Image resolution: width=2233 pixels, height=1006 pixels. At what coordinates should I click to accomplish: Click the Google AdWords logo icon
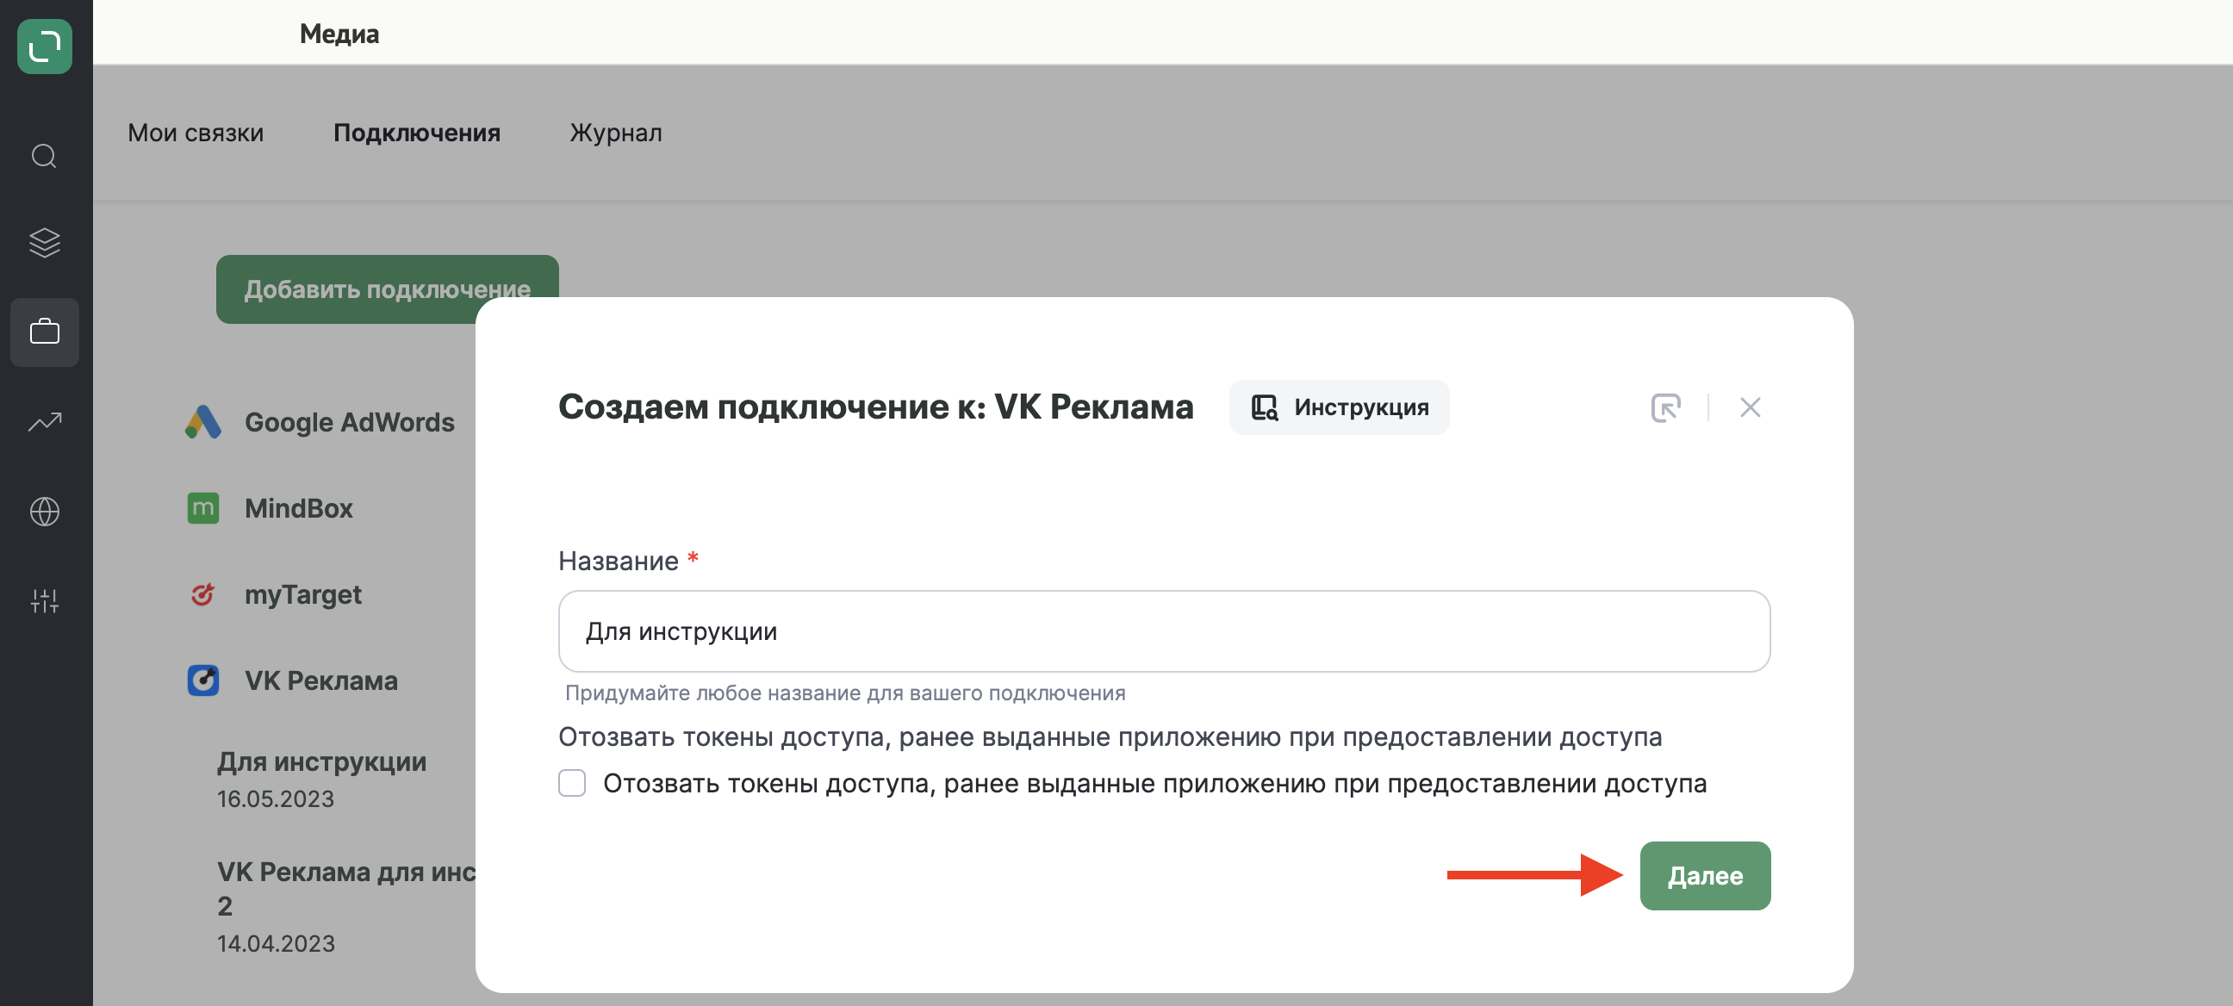[x=202, y=422]
